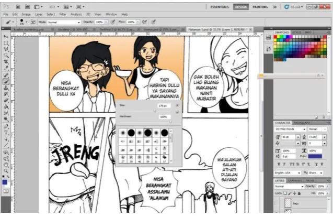The height and width of the screenshot is (217, 333).
Task: Switch to the Painting workspace
Action: click(260, 7)
